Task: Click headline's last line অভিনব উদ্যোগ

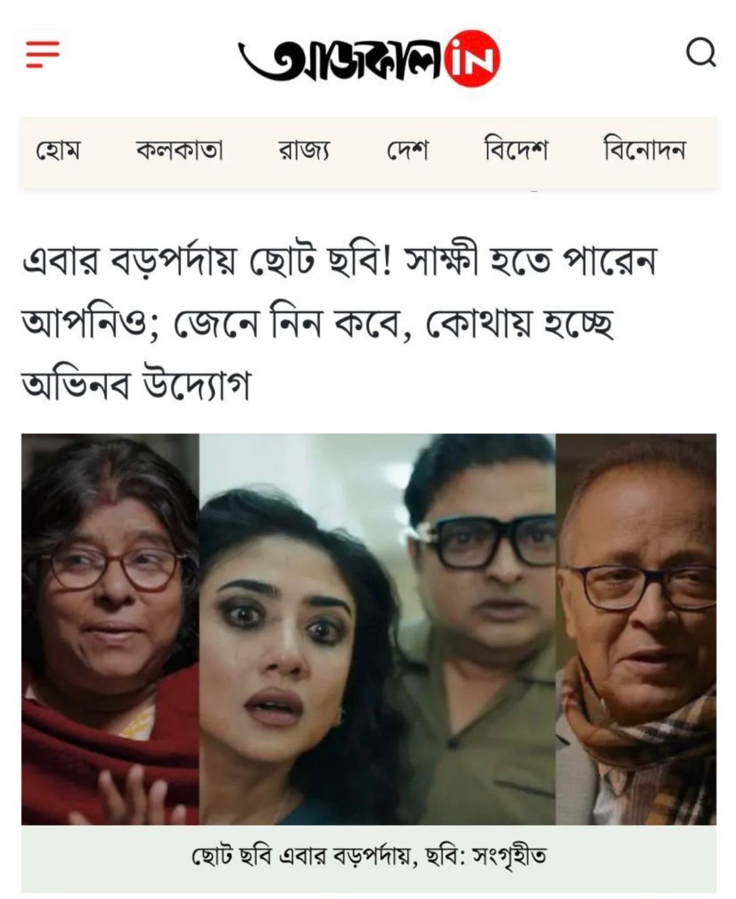Action: tap(136, 383)
